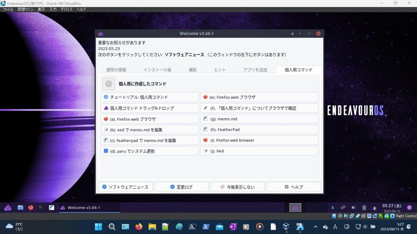Open Windows taskbar search
The height and width of the screenshot is (234, 417).
pyautogui.click(x=112, y=227)
